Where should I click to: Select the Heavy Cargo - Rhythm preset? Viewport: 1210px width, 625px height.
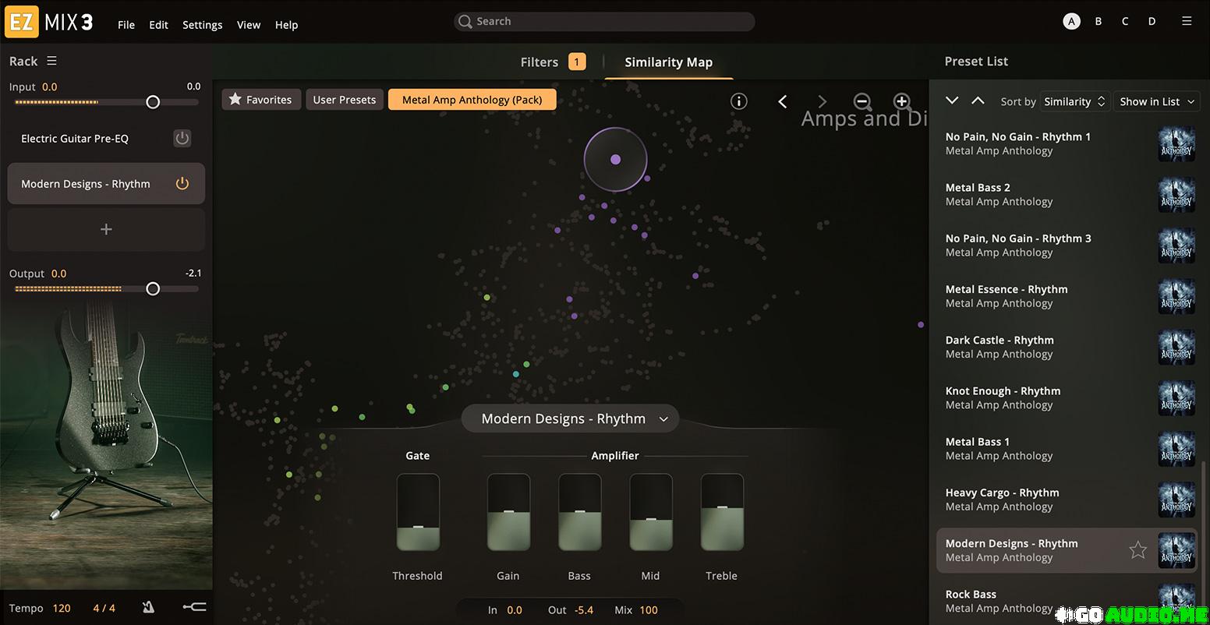1067,500
